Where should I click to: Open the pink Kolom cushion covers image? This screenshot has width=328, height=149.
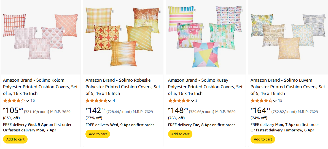[x=40, y=37]
